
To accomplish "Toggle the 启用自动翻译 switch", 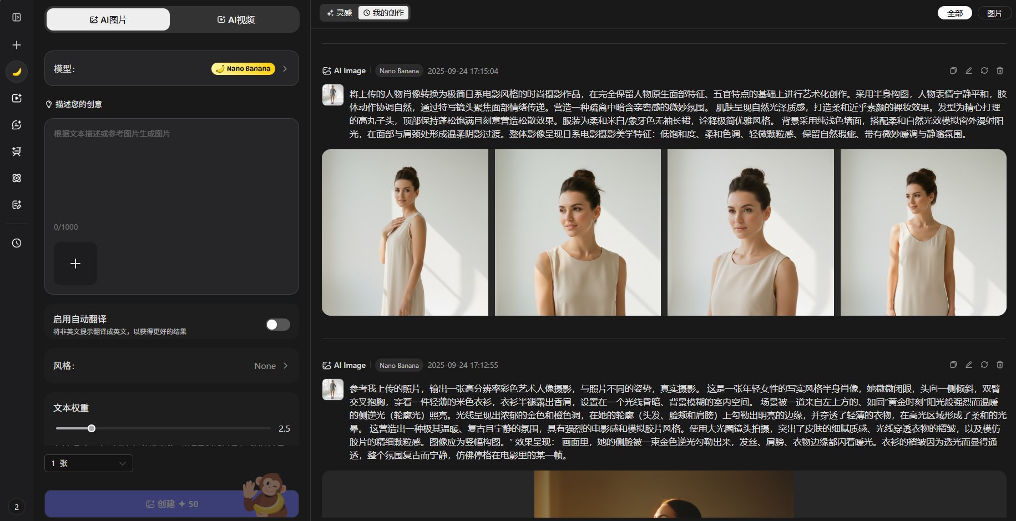I will pyautogui.click(x=277, y=325).
